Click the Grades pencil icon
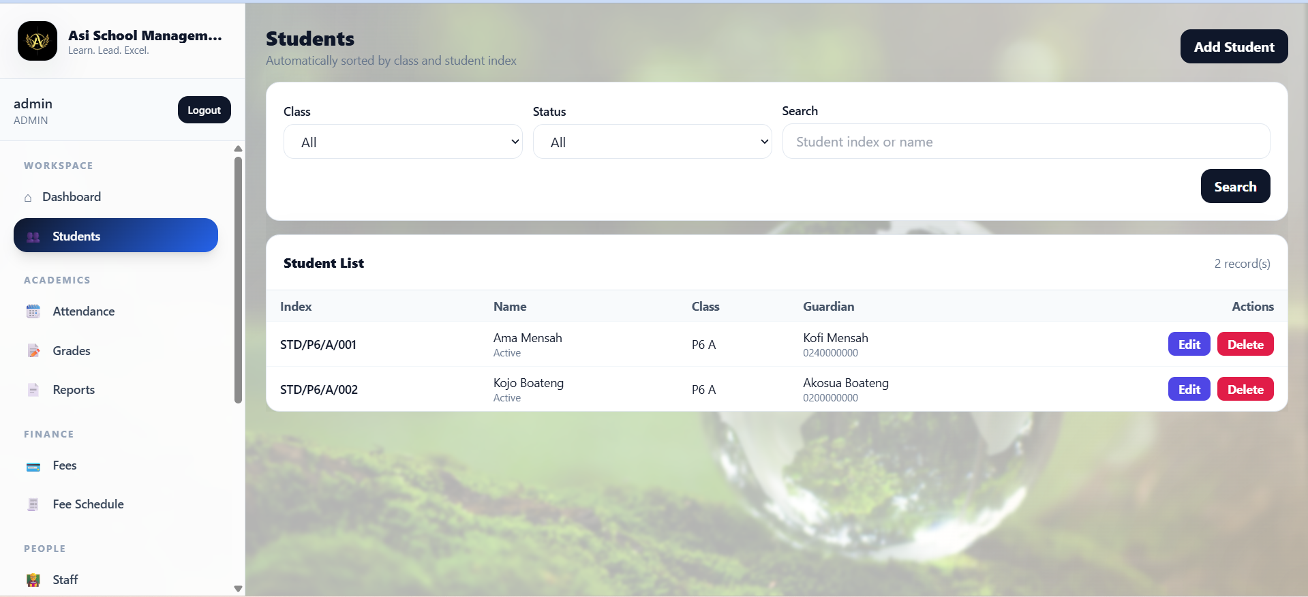1308x597 pixels. 33,351
